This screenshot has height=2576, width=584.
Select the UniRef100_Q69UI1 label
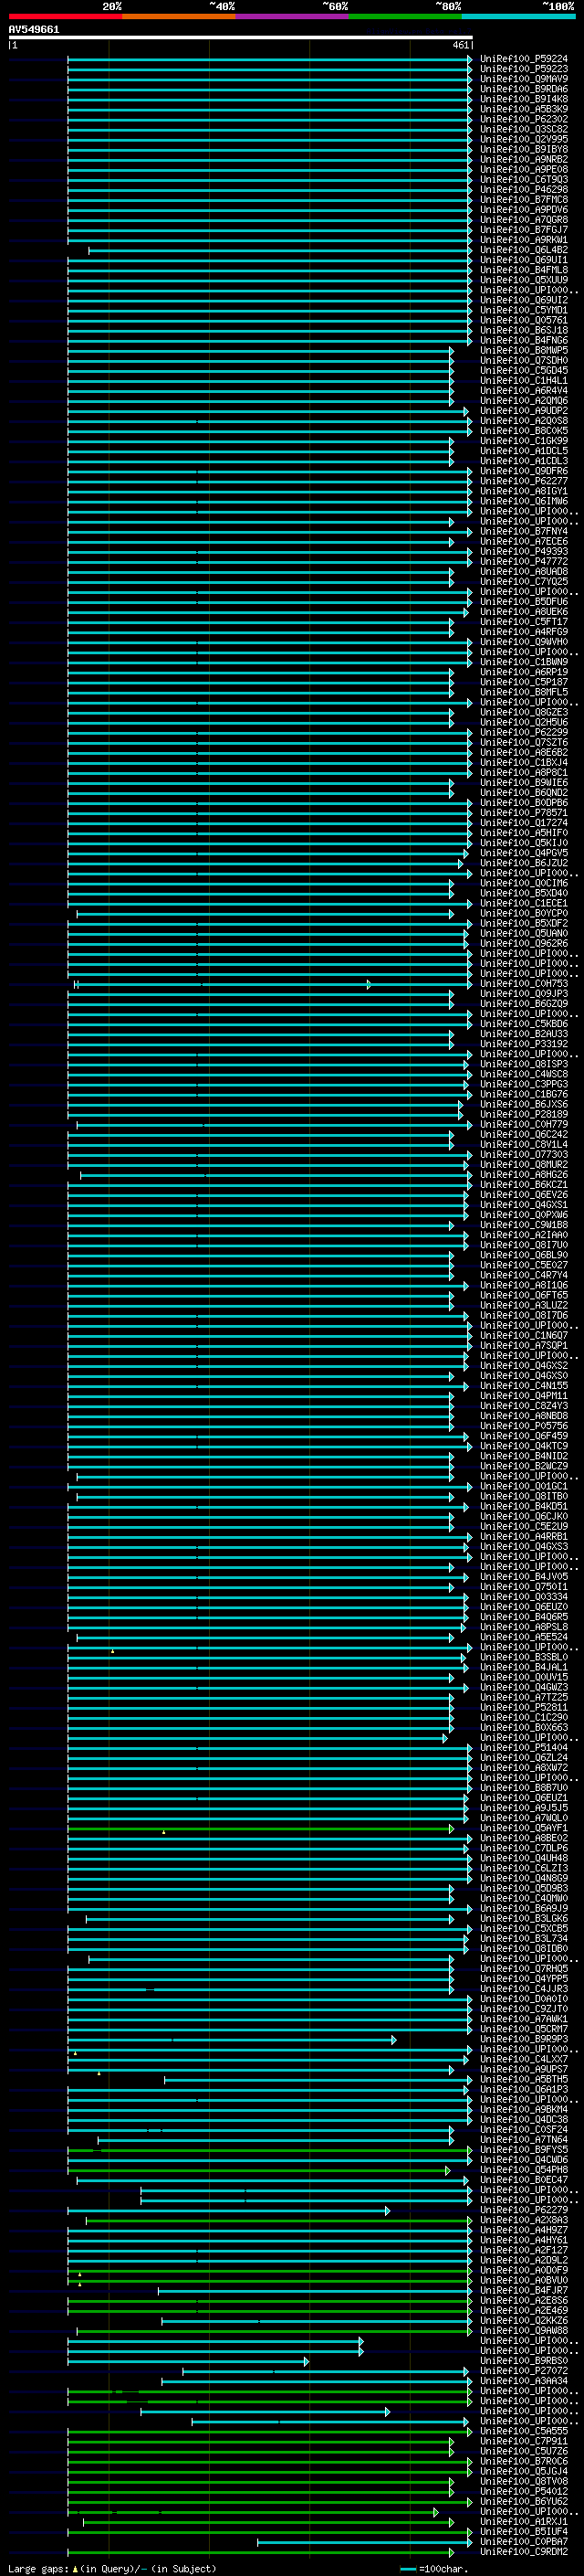524,260
